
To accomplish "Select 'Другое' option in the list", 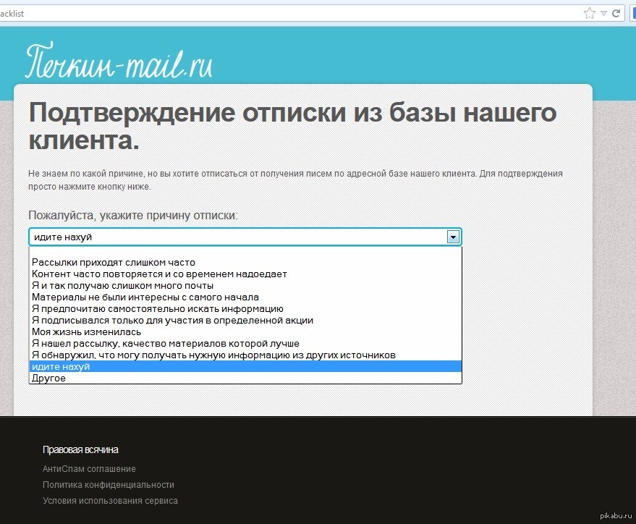I will [x=49, y=378].
